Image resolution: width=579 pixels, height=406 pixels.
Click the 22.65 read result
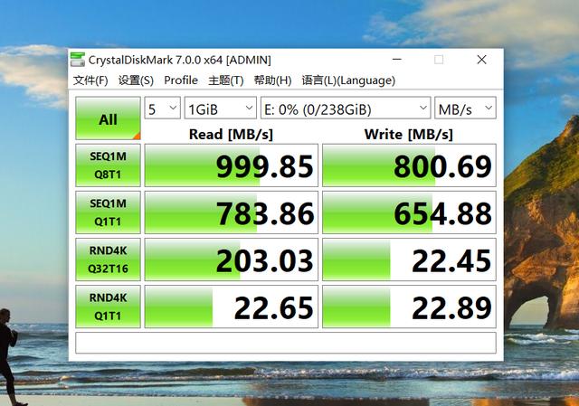[232, 307]
